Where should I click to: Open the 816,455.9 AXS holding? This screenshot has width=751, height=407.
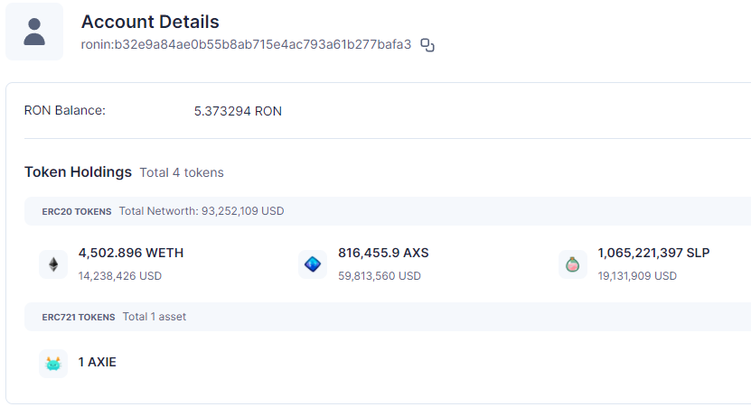point(383,253)
